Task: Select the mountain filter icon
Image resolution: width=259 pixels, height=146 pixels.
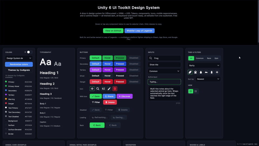Action: [206, 72]
